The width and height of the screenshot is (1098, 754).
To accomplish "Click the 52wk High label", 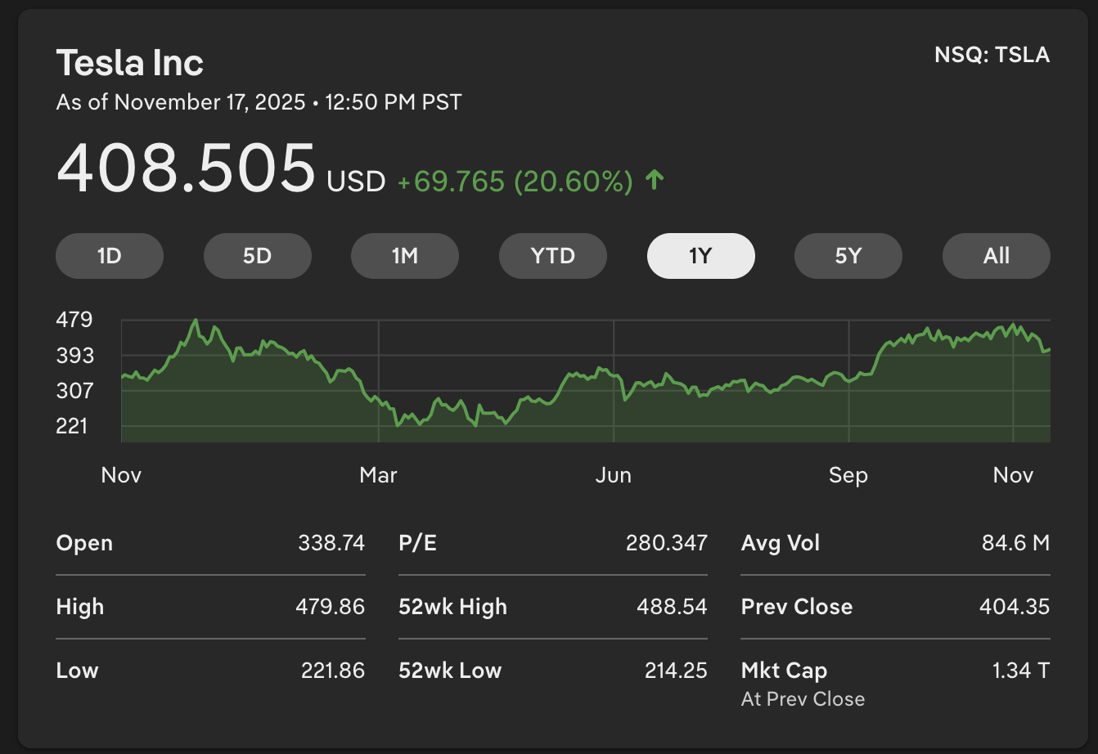I will 452,607.
